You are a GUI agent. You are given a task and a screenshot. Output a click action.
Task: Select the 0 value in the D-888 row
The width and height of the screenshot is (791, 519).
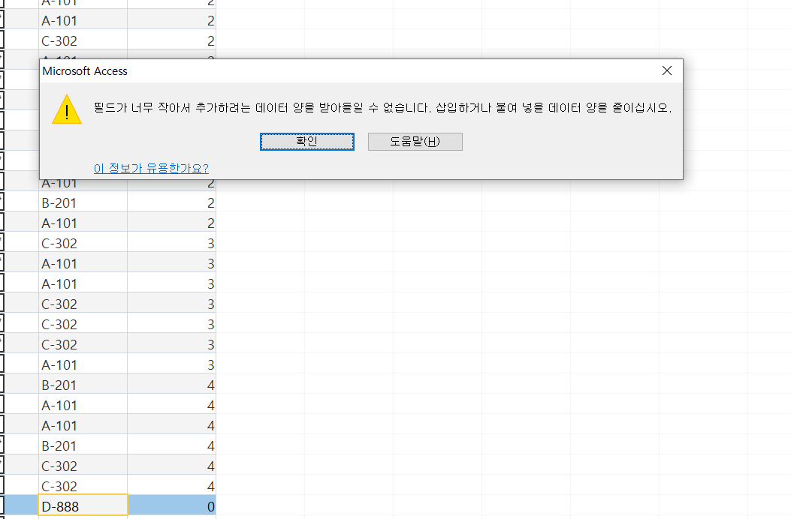click(172, 506)
